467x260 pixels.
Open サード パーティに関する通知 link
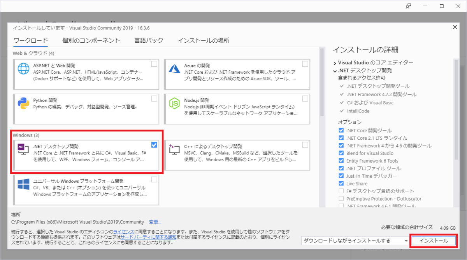[x=149, y=237]
